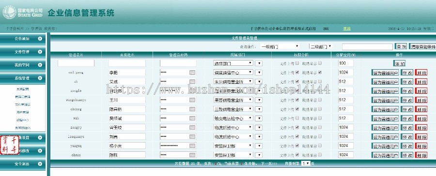Click the arrow icon on the 级设置 menu row
Screen dimensions: 436x176
[40, 137]
